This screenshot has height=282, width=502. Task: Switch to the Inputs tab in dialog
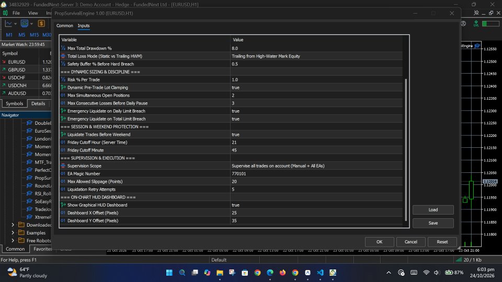pyautogui.click(x=84, y=26)
